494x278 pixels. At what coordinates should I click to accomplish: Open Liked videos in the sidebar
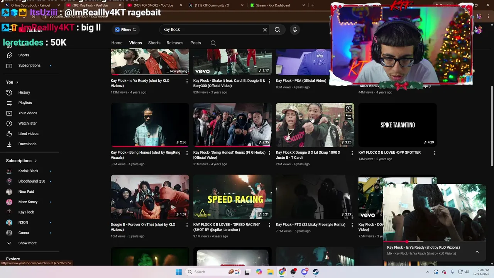29,134
